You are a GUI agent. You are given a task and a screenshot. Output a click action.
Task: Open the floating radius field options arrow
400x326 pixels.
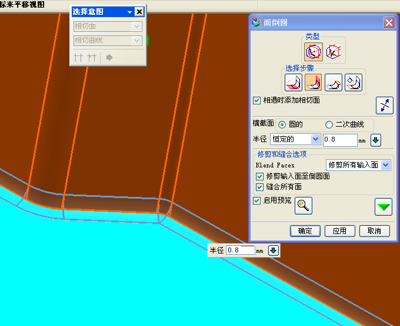[273, 251]
